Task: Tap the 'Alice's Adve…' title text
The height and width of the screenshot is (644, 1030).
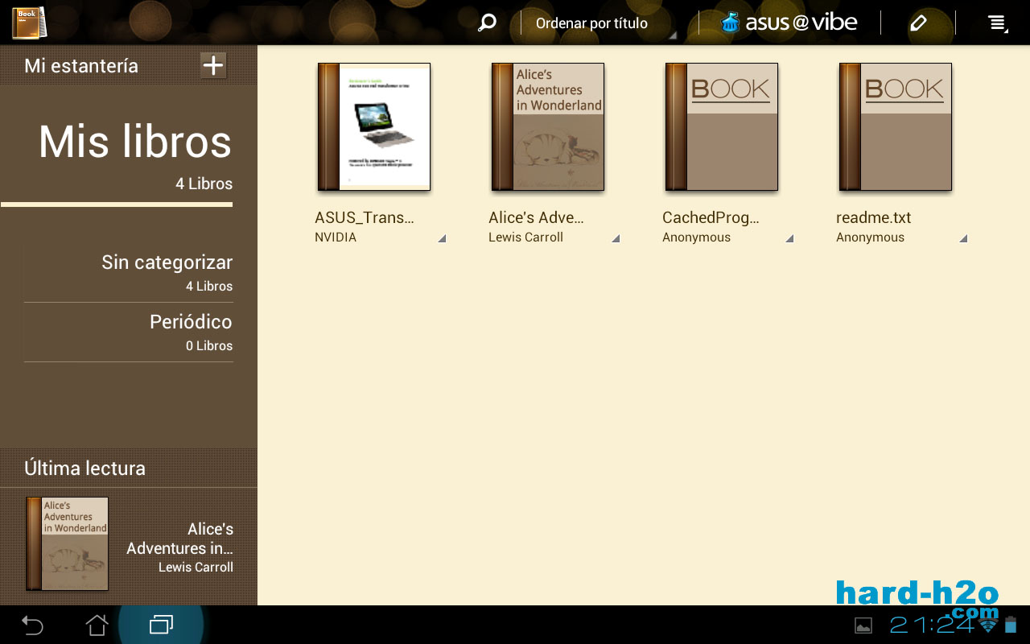Action: pos(536,217)
